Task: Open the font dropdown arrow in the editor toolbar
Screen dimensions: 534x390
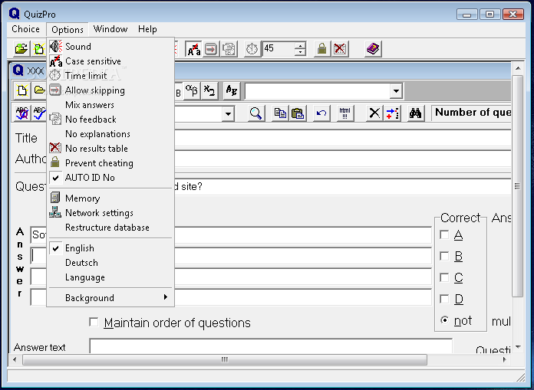Action: (x=396, y=91)
